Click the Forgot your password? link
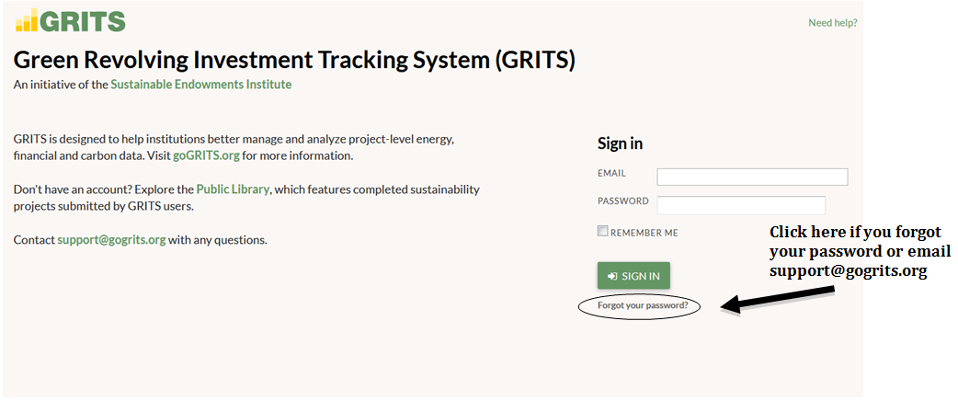This screenshot has width=958, height=401. (643, 304)
